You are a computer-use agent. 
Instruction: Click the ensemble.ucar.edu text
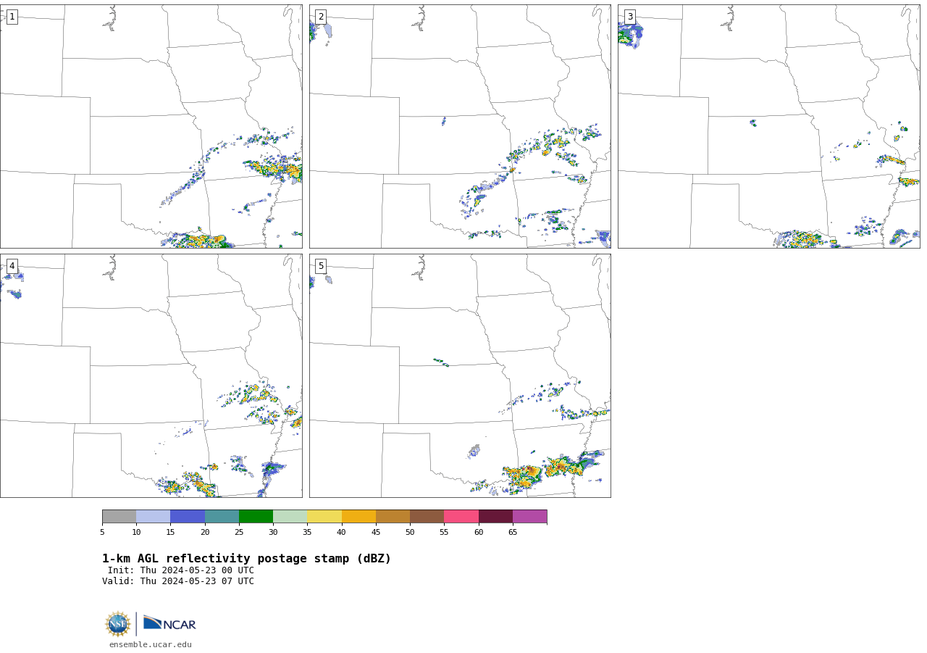coord(151,645)
